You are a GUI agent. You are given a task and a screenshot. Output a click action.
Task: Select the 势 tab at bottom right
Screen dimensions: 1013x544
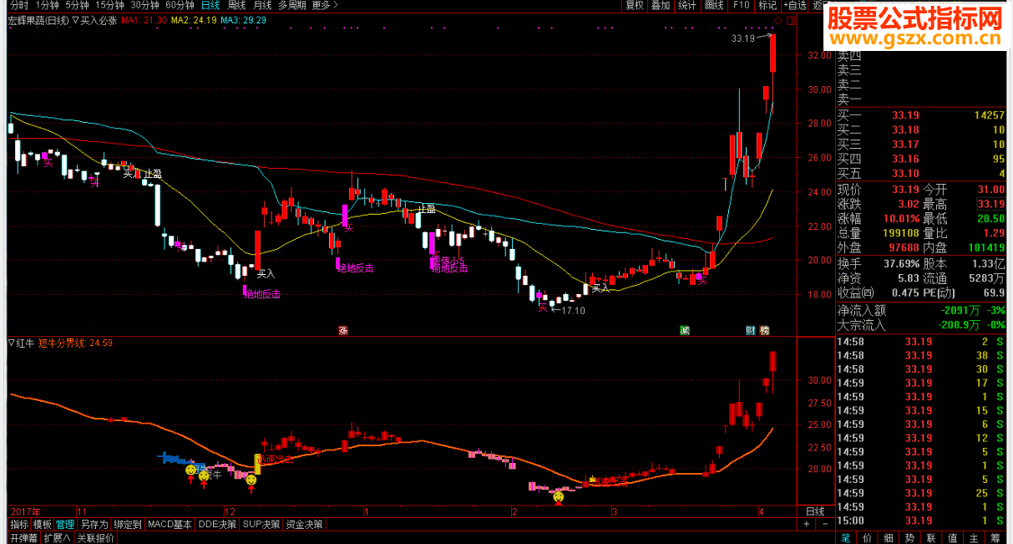910,537
